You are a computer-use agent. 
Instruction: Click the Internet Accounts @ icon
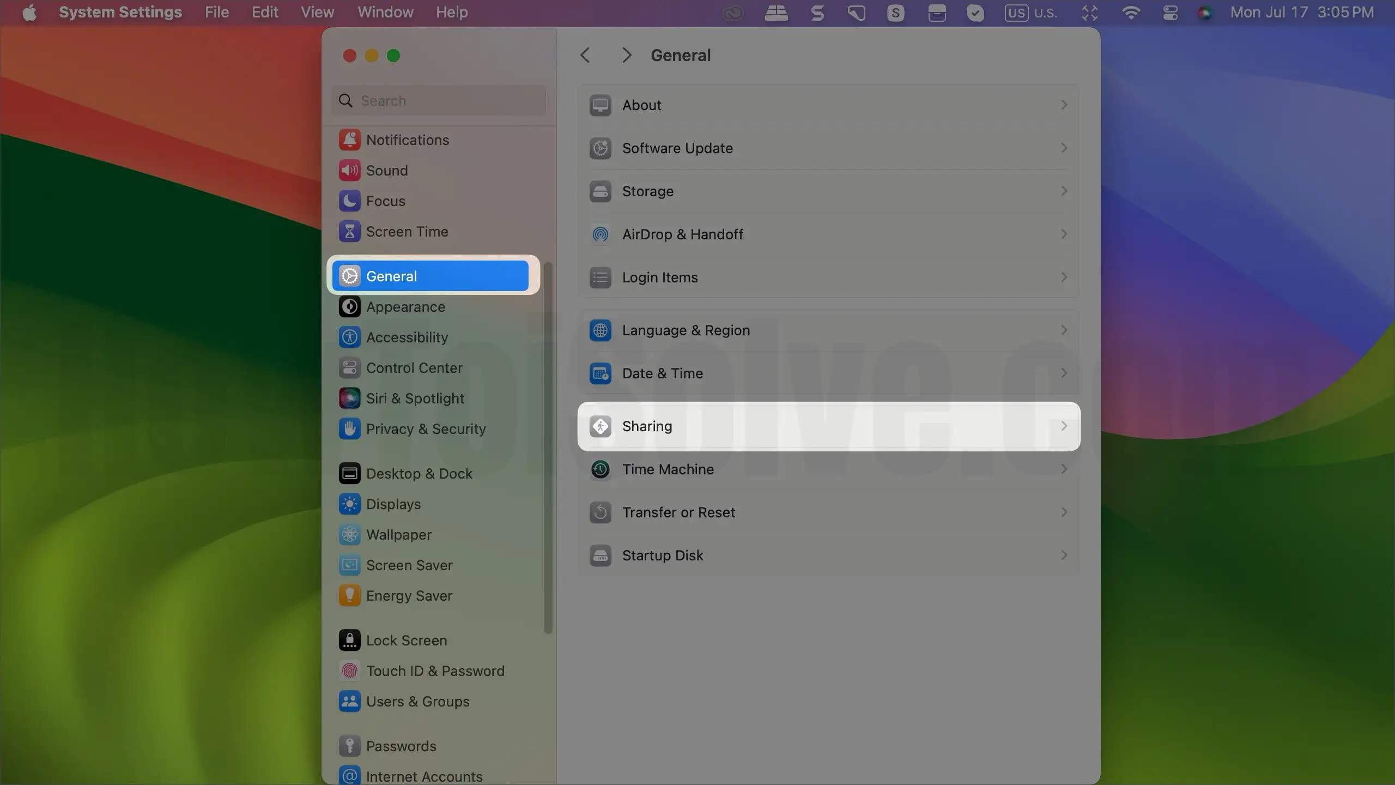coord(349,776)
